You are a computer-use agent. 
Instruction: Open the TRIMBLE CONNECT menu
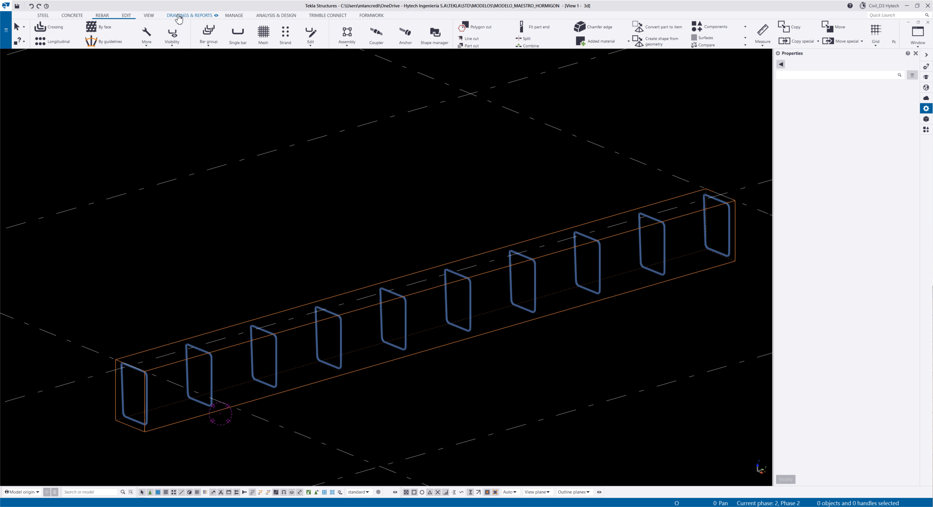tap(327, 15)
